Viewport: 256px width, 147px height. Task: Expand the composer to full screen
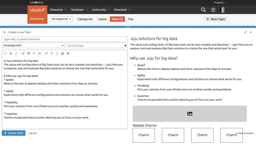point(245,32)
